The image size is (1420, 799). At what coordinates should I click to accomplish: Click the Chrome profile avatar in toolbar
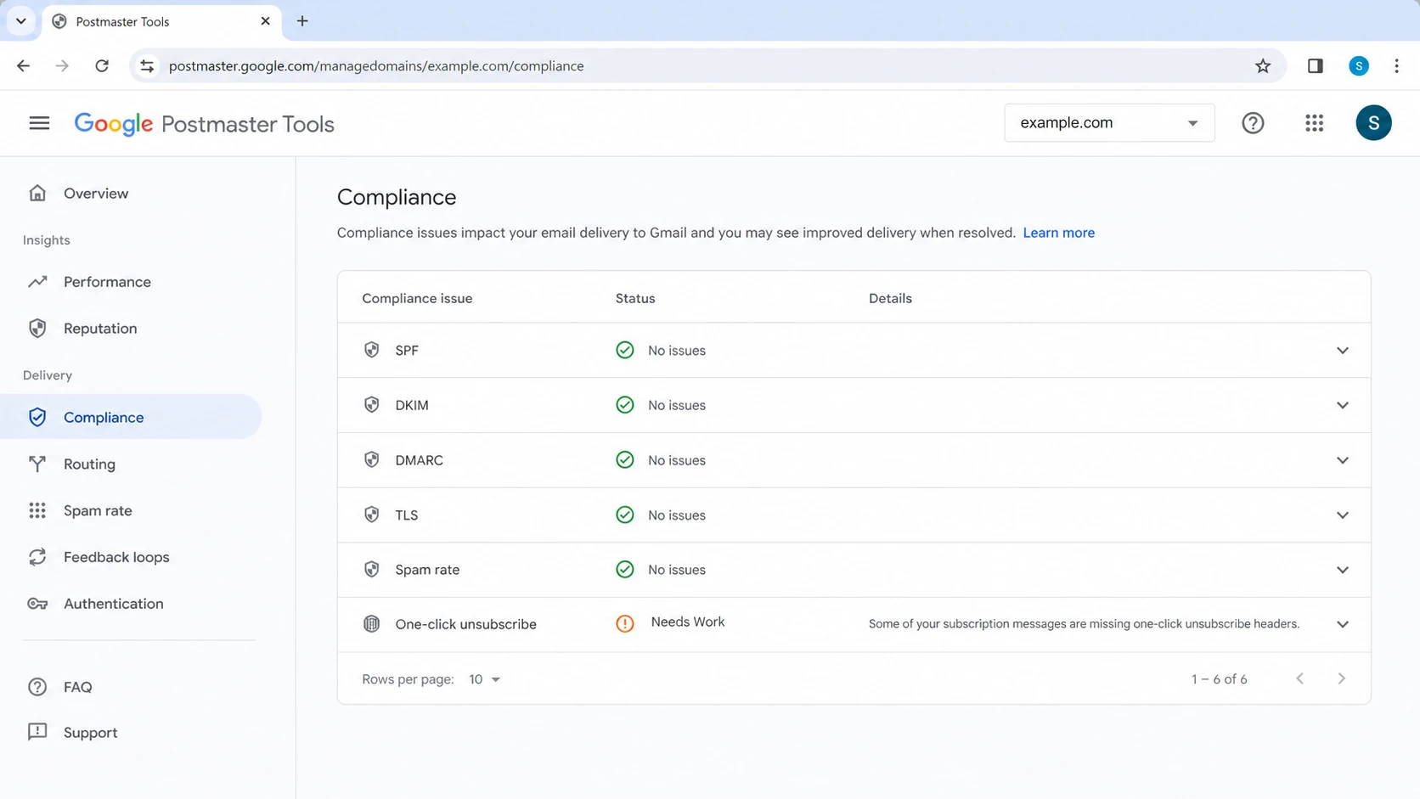(x=1359, y=66)
